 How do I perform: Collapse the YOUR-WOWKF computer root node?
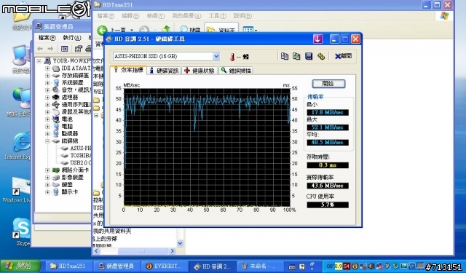pos(39,61)
